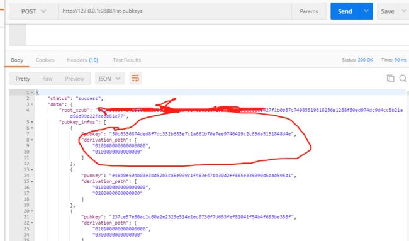Collapse the object starting at line 20

(32, 211)
